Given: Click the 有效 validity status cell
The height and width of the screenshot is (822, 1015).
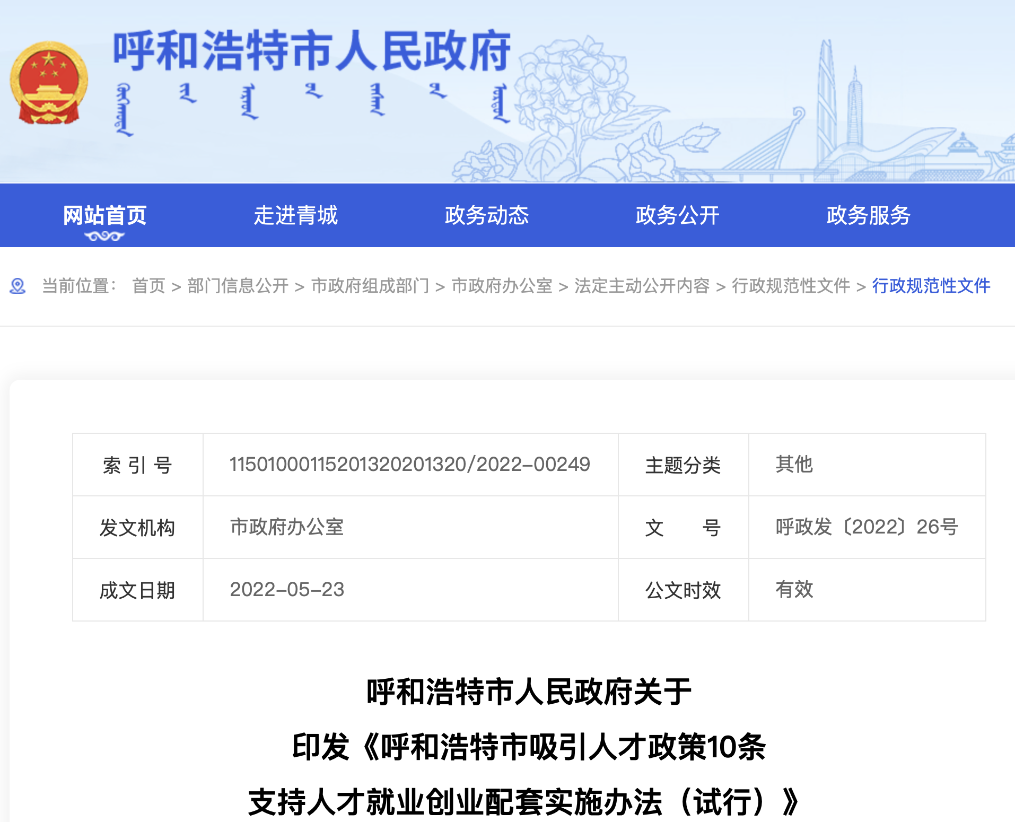Looking at the screenshot, I should pos(794,590).
